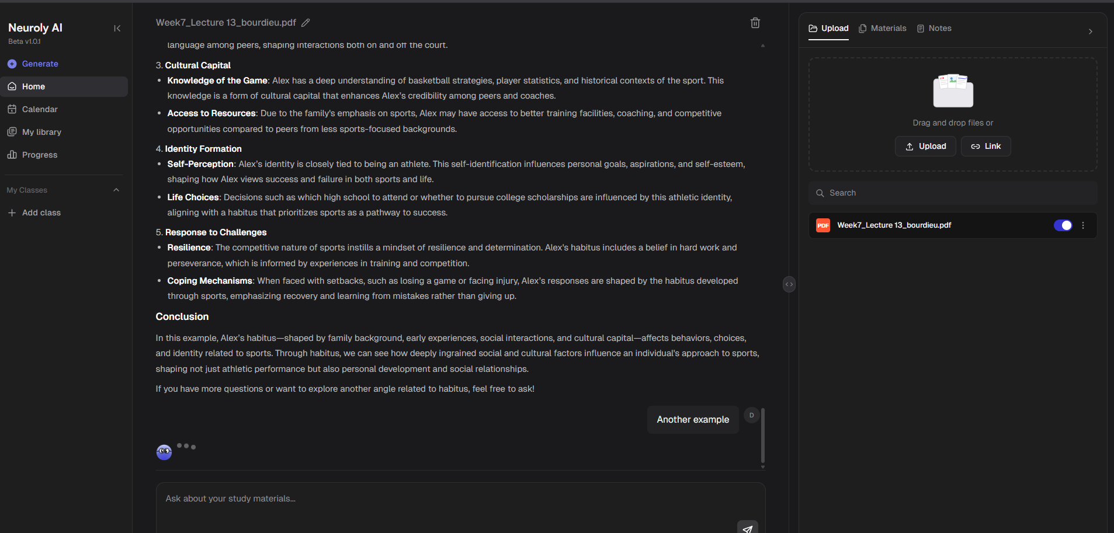Collapse the My Classes section
Screen dimensions: 1114x533
[x=116, y=190]
